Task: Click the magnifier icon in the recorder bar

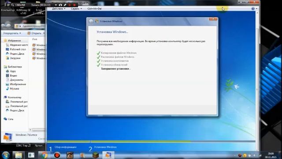Action: click(x=13, y=5)
